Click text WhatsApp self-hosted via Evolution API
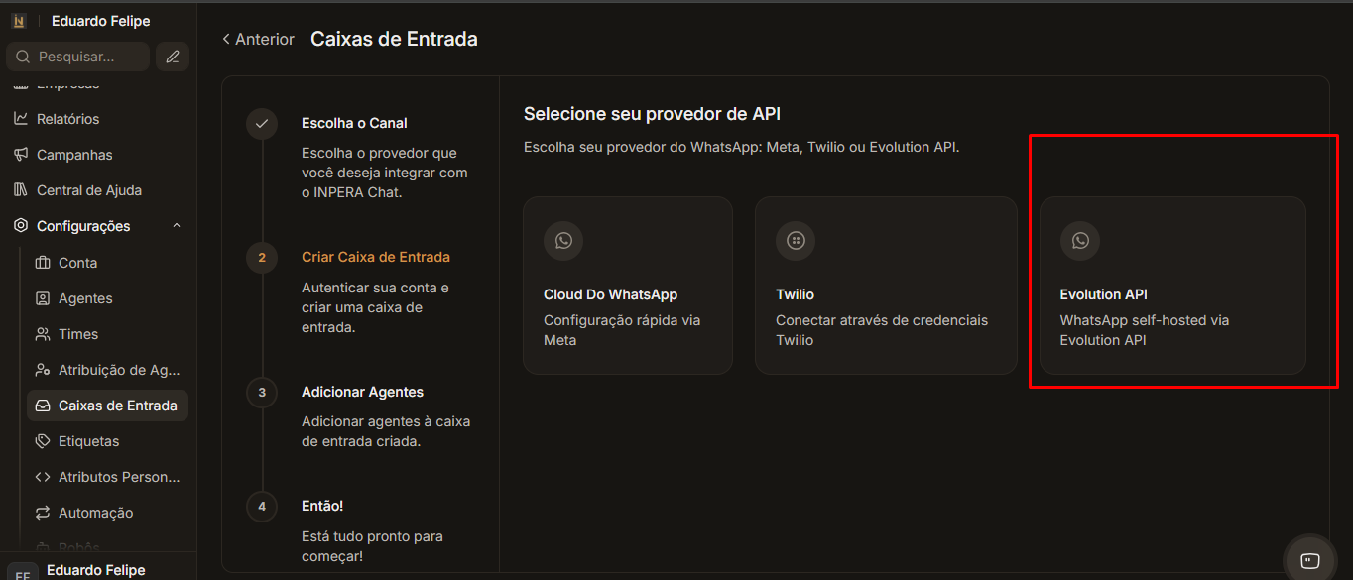Viewport: 1353px width, 580px height. pos(1145,330)
